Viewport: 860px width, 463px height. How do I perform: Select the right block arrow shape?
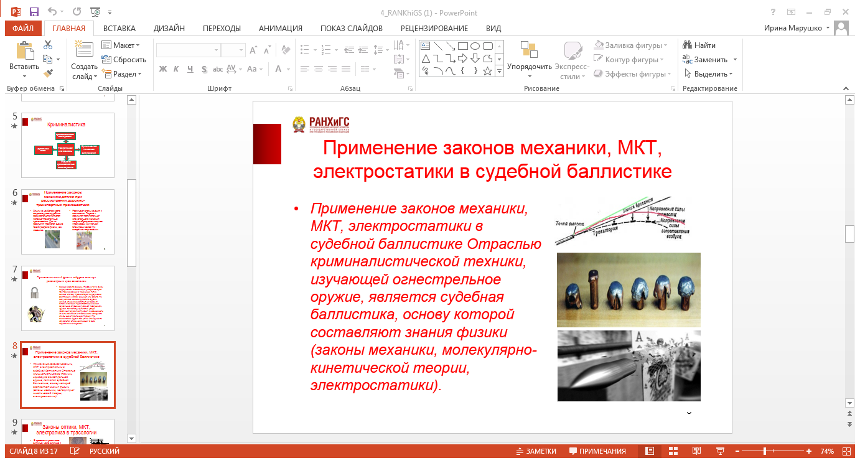(x=462, y=58)
